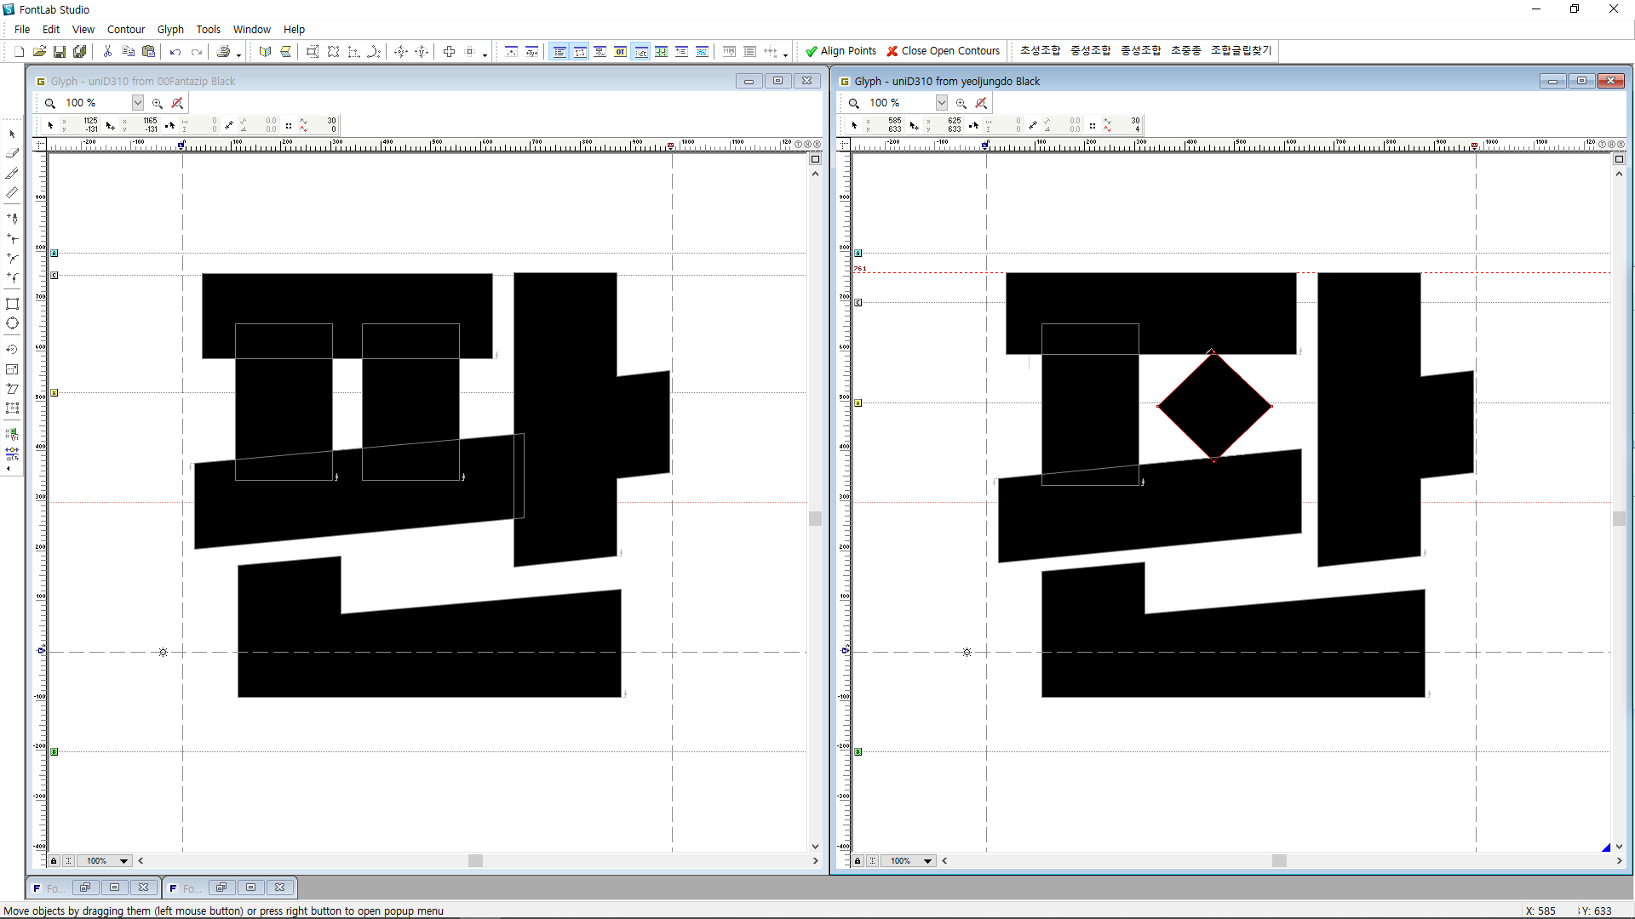
Task: Open the Glyph menu
Action: point(170,30)
